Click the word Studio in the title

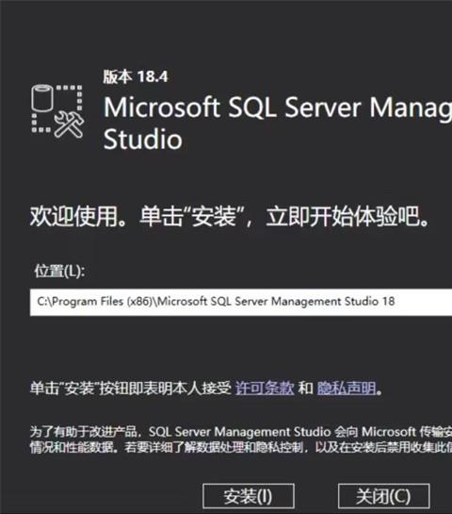click(143, 139)
